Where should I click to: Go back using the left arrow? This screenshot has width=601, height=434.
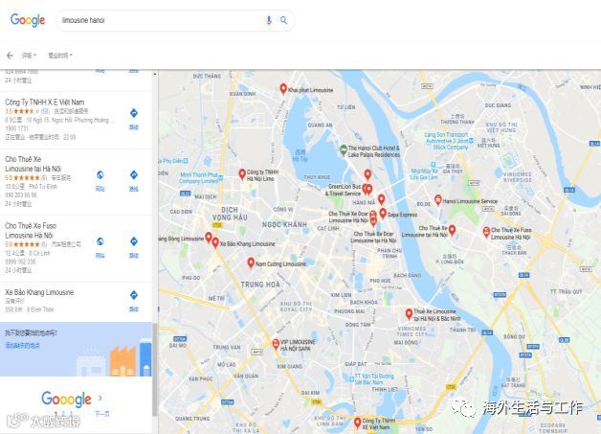click(10, 56)
